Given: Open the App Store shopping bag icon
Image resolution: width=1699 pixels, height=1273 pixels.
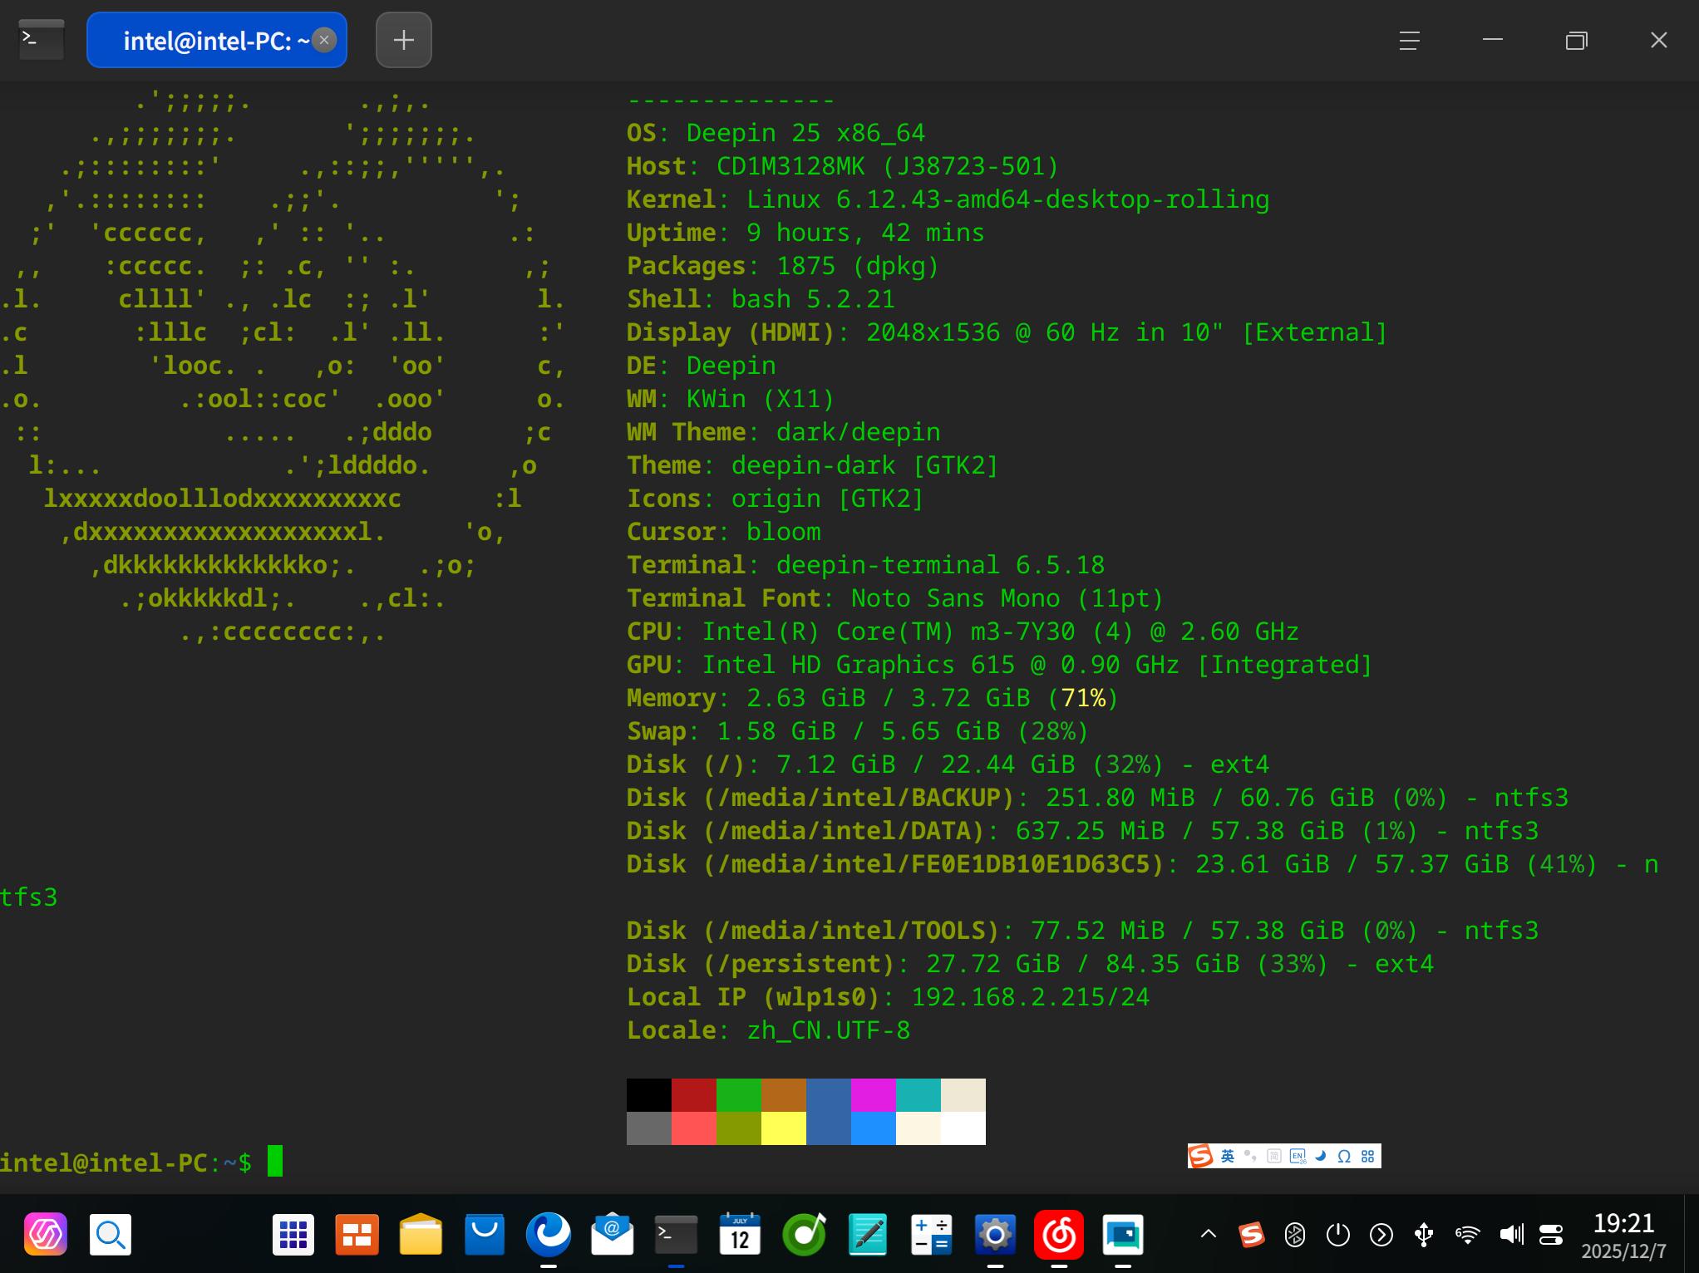Looking at the screenshot, I should (x=485, y=1235).
